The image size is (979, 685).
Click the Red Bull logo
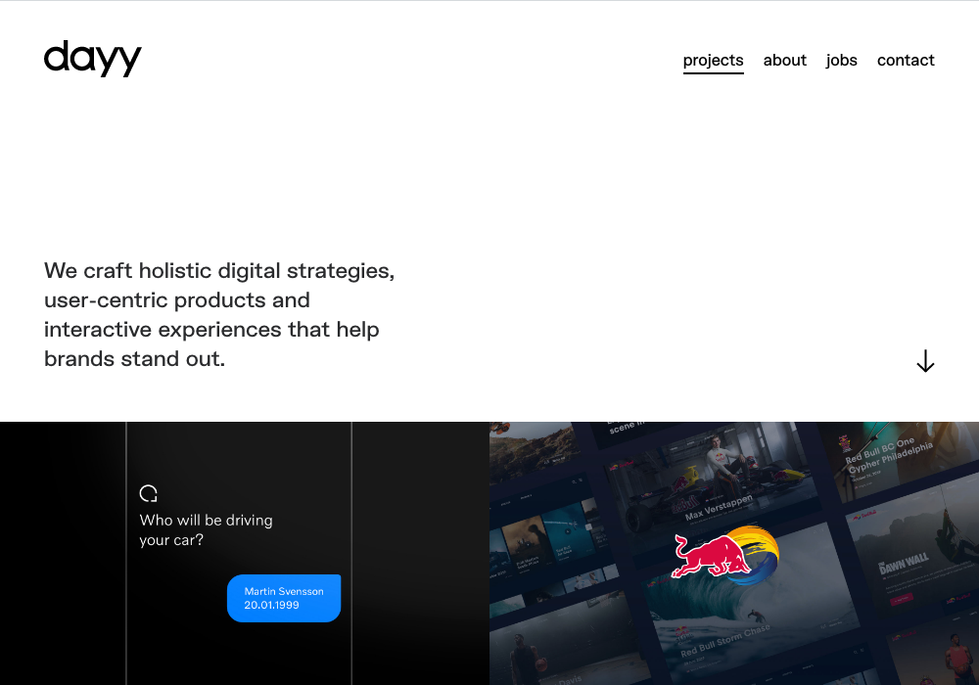(x=724, y=554)
